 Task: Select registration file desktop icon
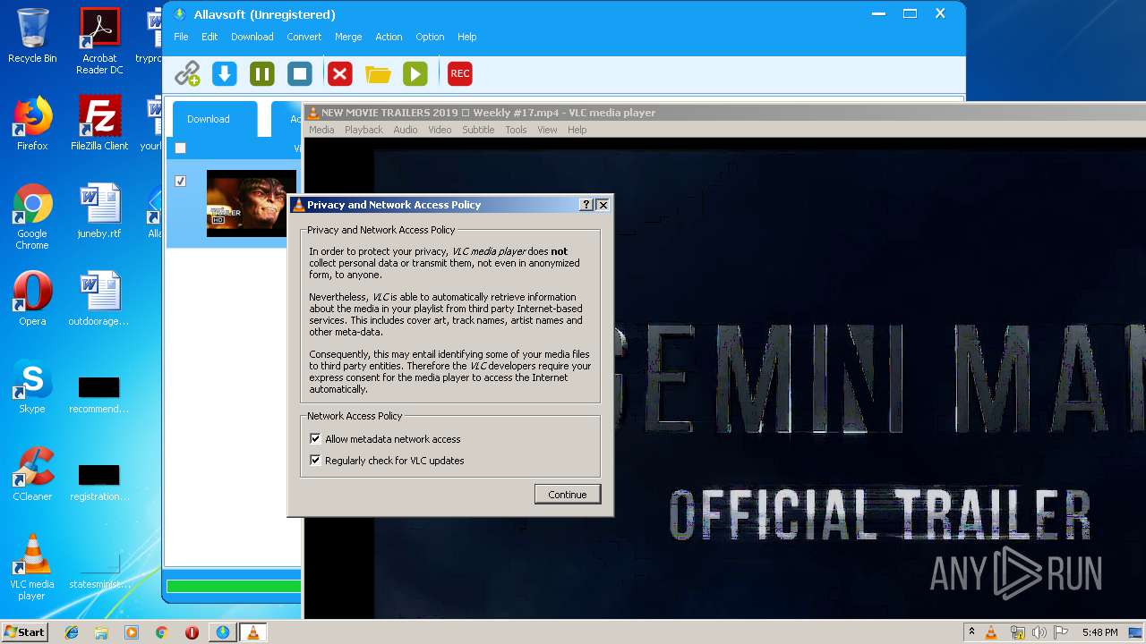click(x=99, y=482)
